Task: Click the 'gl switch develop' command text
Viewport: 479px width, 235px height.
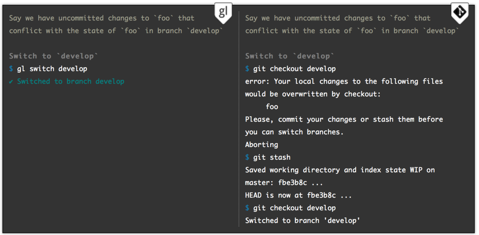Action: 52,69
